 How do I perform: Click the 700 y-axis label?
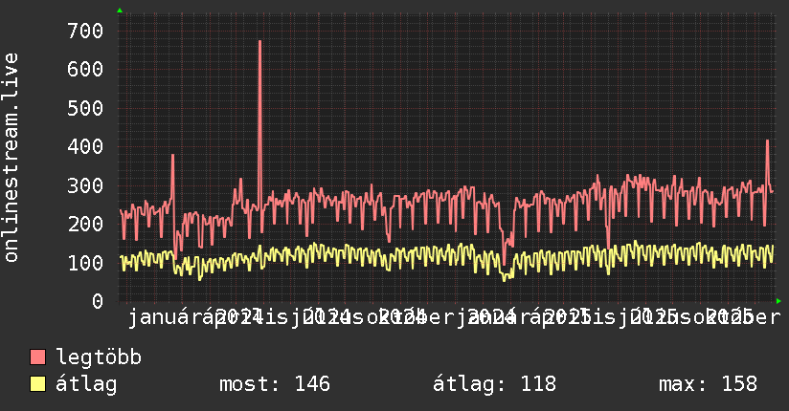tap(85, 32)
